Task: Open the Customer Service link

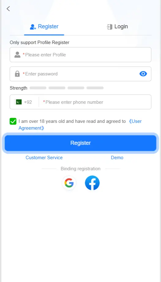Action: [44, 158]
